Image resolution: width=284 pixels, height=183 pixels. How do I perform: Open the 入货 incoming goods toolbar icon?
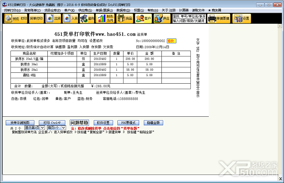pos(70,18)
